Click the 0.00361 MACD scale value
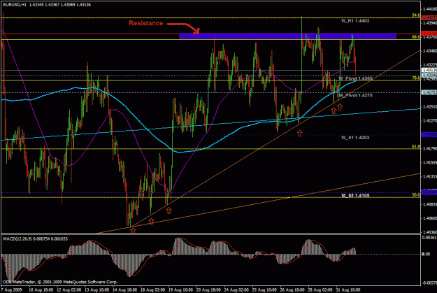 (430, 238)
